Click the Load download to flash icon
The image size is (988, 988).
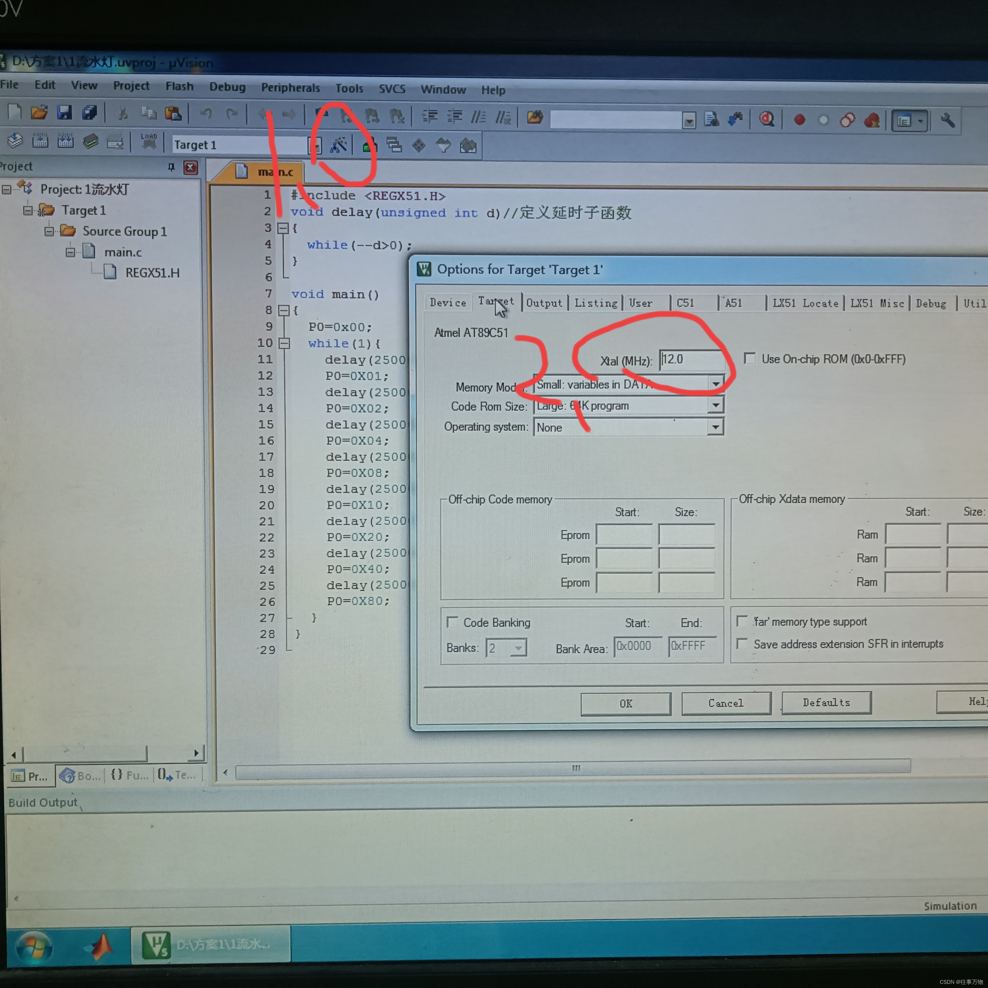pyautogui.click(x=149, y=142)
